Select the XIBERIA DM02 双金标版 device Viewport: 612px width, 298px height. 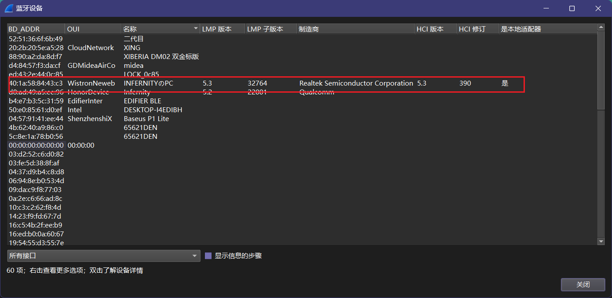[161, 57]
